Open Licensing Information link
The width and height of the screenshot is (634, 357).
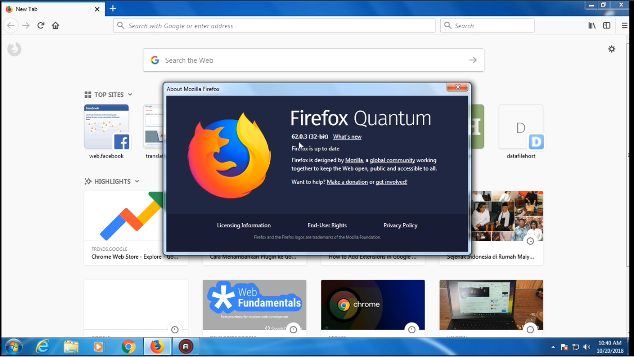244,225
